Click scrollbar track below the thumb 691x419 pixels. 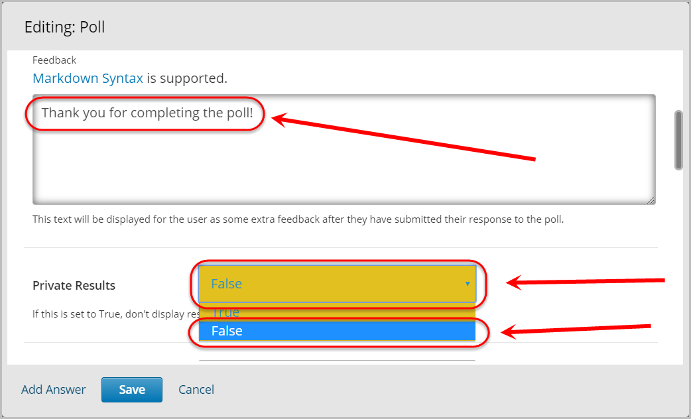point(678,265)
